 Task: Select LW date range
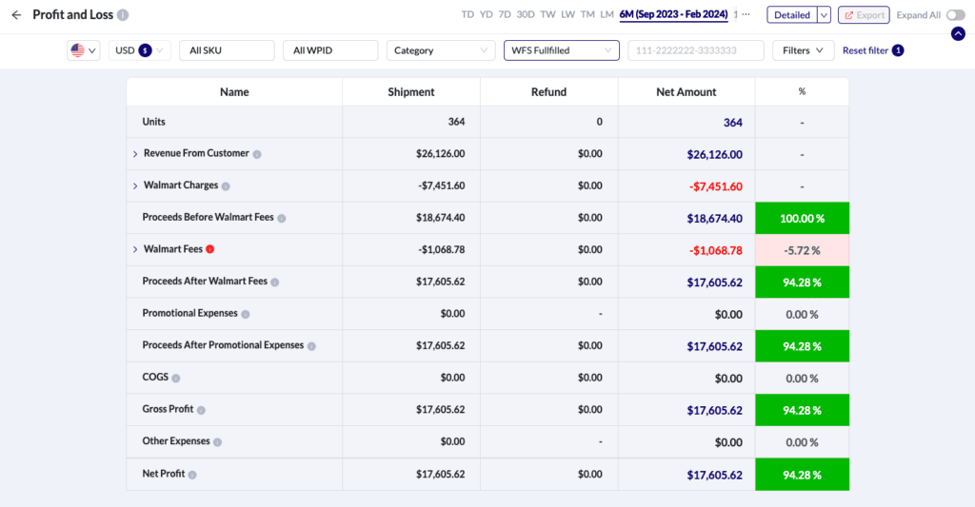click(x=567, y=14)
